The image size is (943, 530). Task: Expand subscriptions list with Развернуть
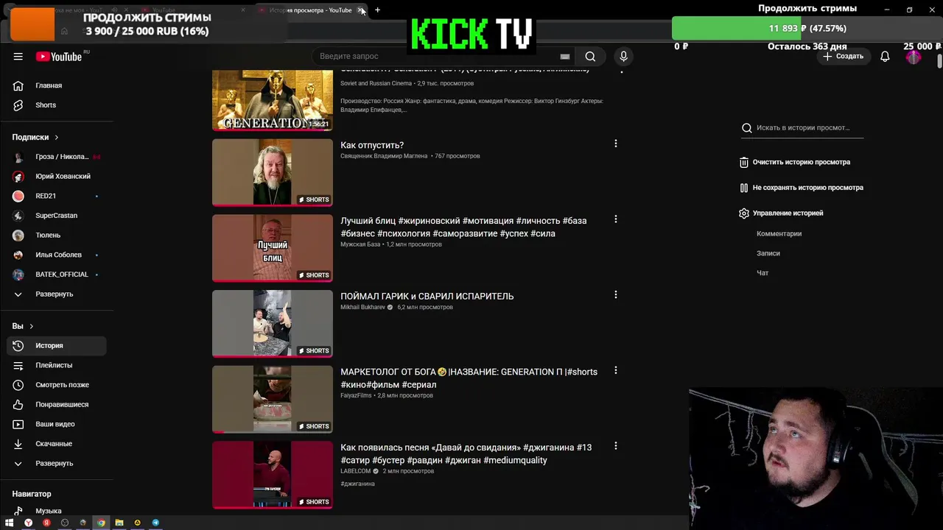(x=56, y=294)
